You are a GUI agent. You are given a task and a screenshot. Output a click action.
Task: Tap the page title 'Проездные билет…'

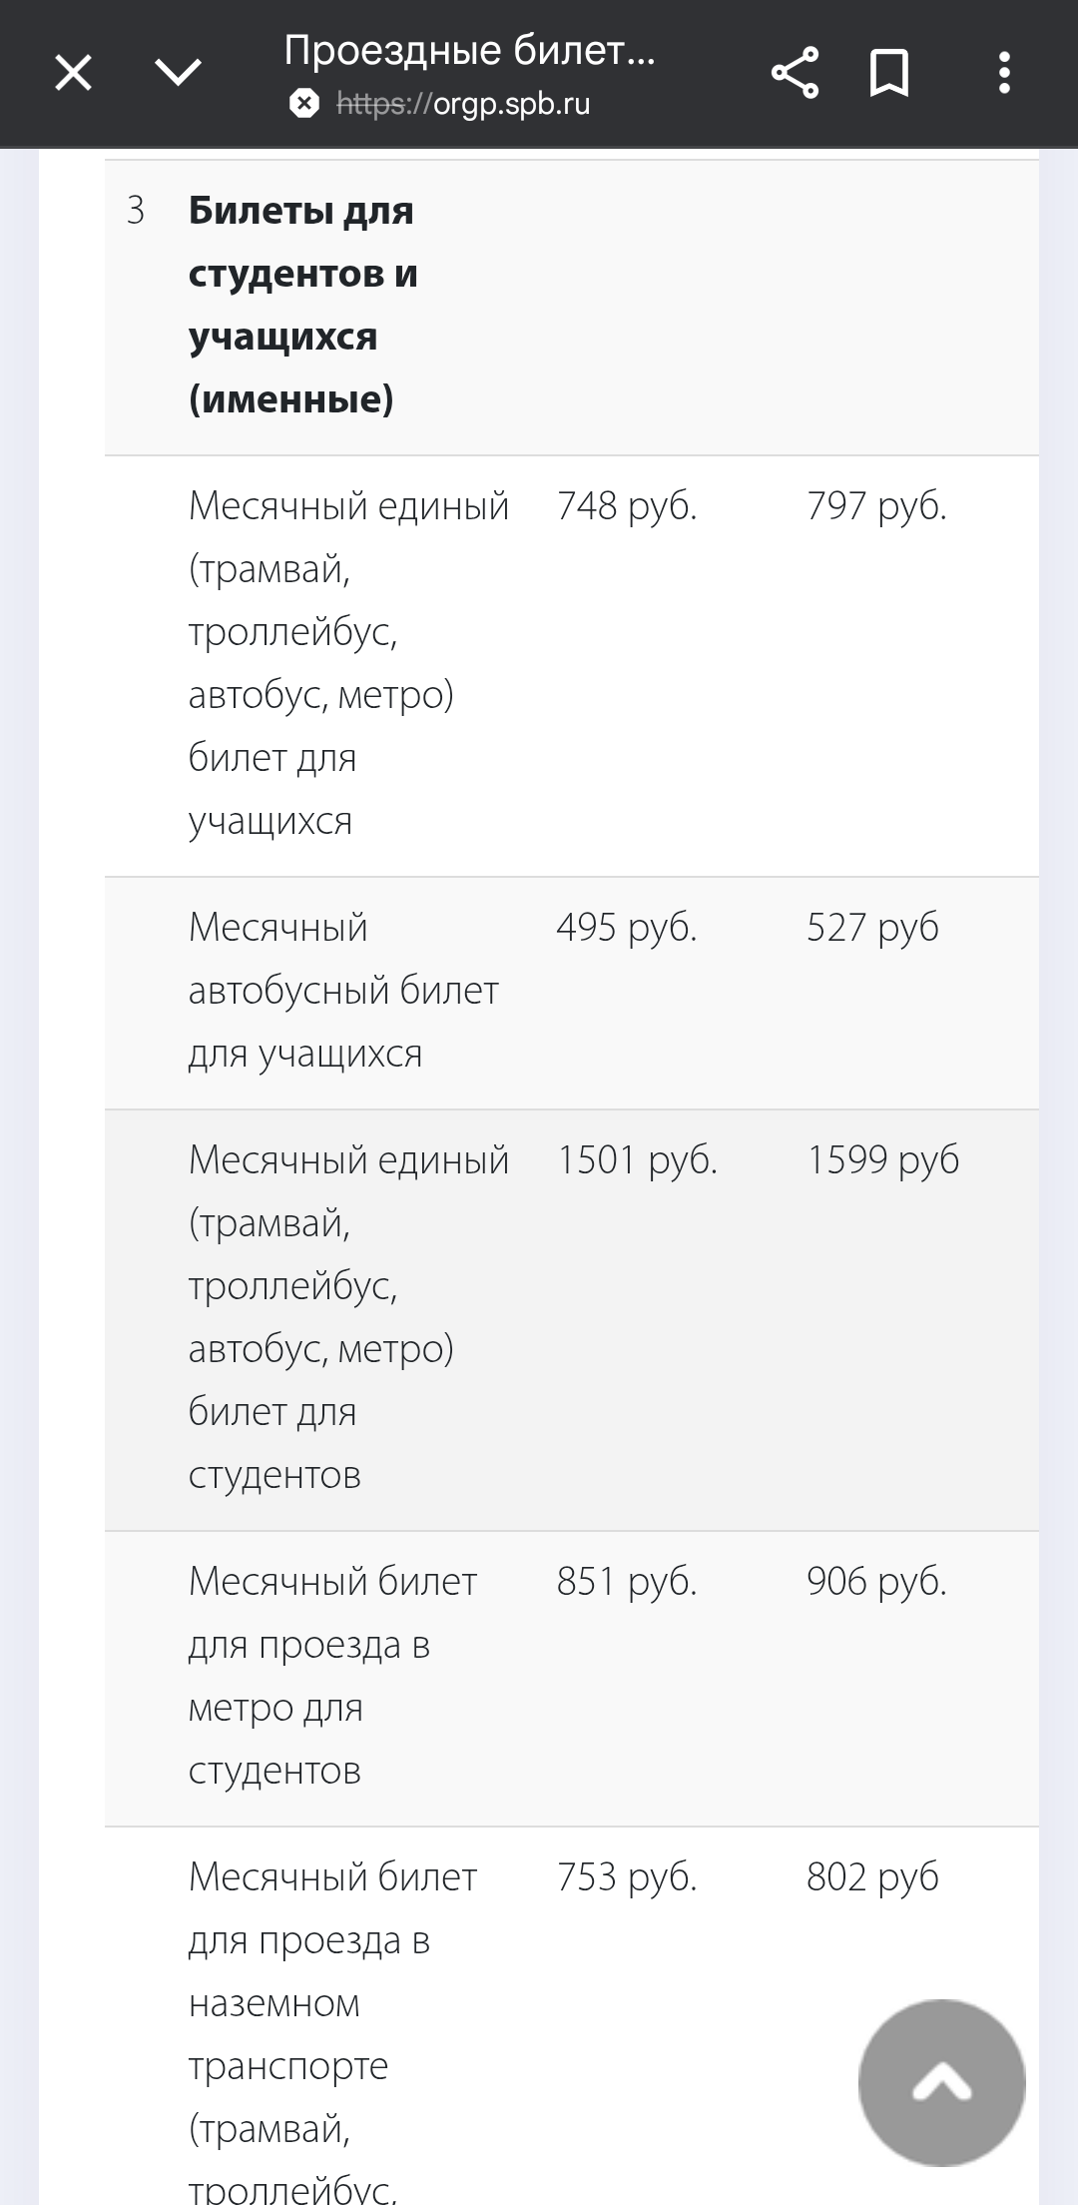(x=469, y=49)
